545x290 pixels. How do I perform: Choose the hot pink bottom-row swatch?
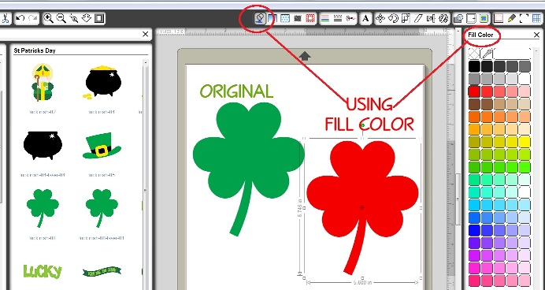point(474,281)
